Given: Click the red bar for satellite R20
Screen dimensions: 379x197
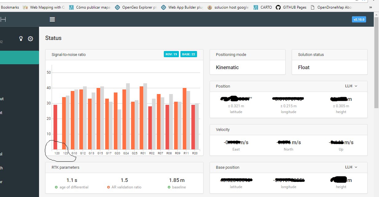Looking at the screenshot, I should [x=193, y=127].
